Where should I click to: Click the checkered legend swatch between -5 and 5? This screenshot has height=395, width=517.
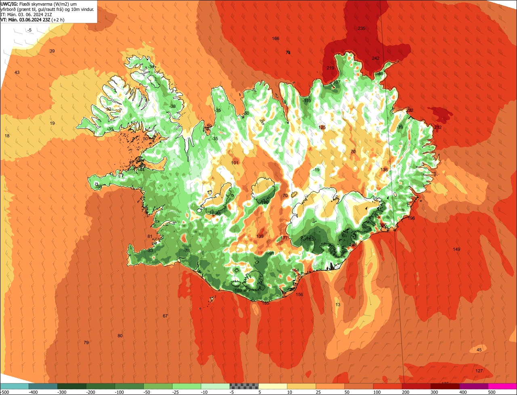244,386
